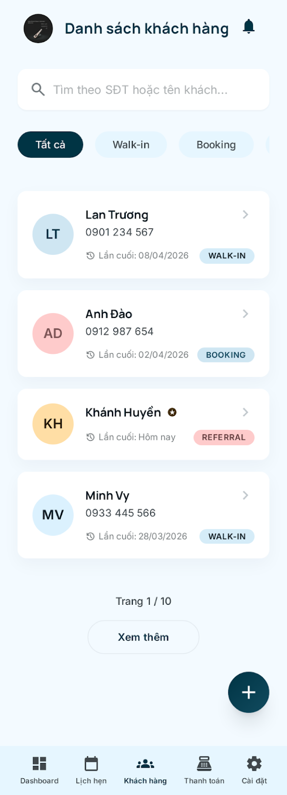The width and height of the screenshot is (287, 795).
Task: Go to Dashboard tab
Action: [39, 770]
